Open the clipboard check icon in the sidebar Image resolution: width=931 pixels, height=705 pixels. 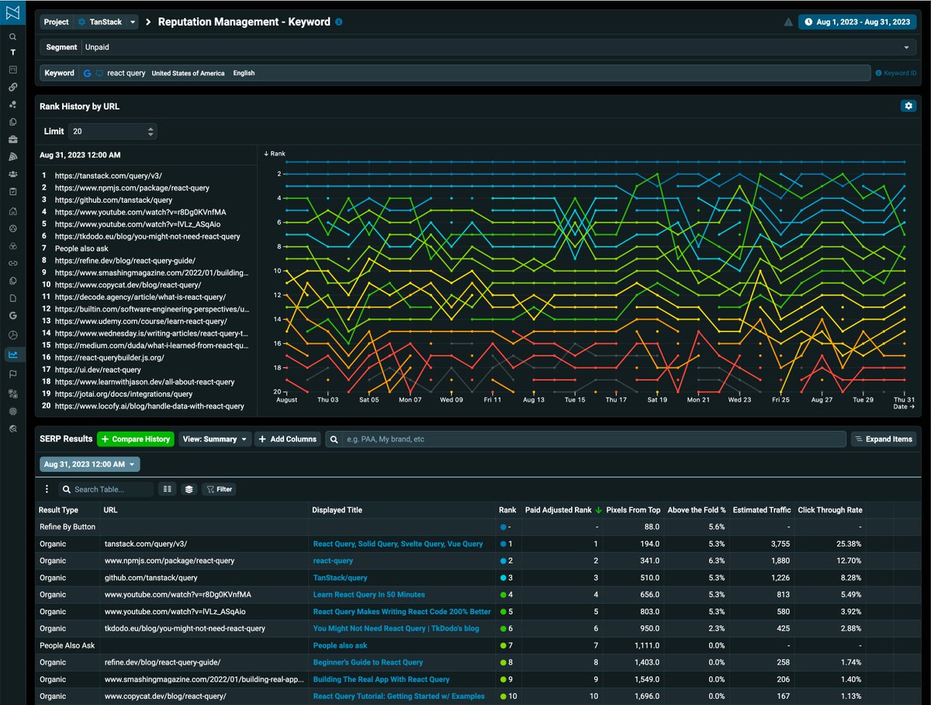click(12, 192)
